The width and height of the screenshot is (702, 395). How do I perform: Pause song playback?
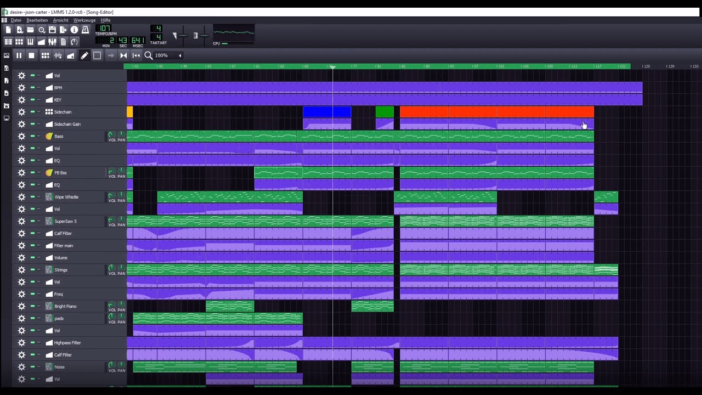tap(19, 55)
